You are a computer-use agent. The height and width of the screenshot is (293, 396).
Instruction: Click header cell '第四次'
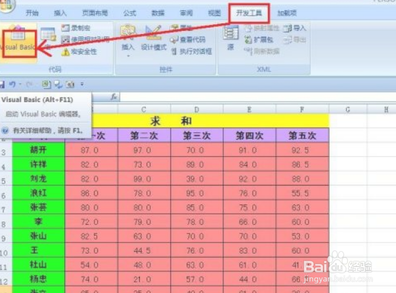click(250, 136)
